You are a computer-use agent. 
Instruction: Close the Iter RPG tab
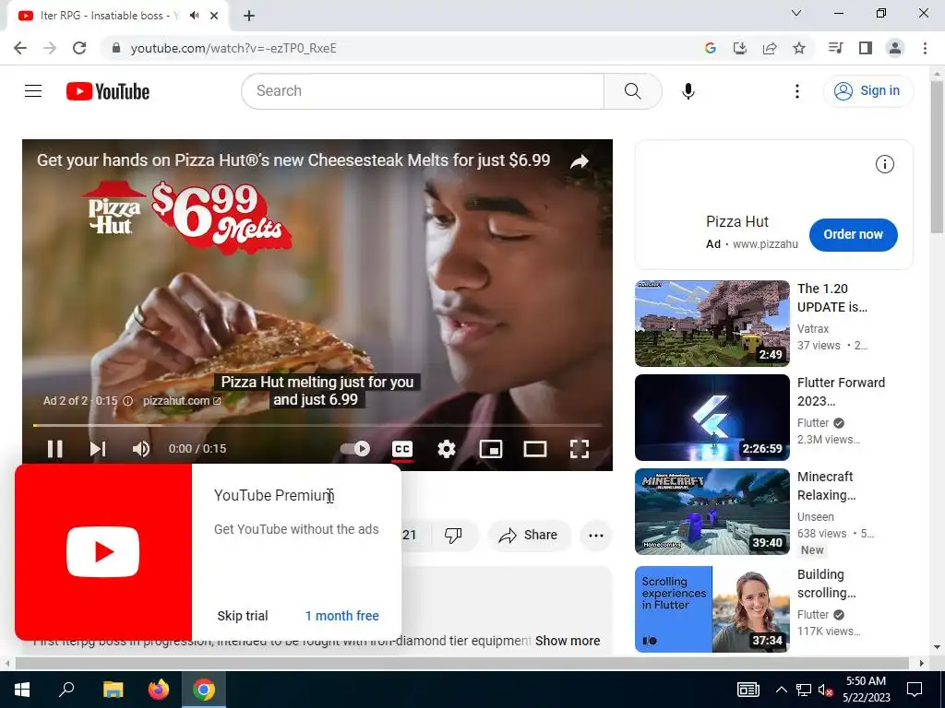pos(214,16)
